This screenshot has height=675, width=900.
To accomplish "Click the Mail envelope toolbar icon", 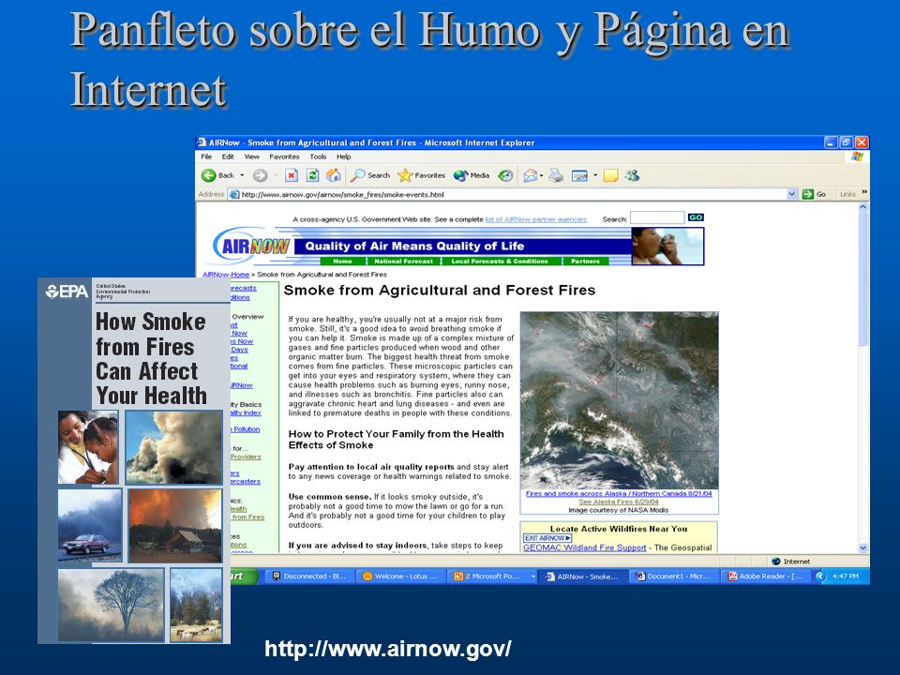I will point(530,175).
